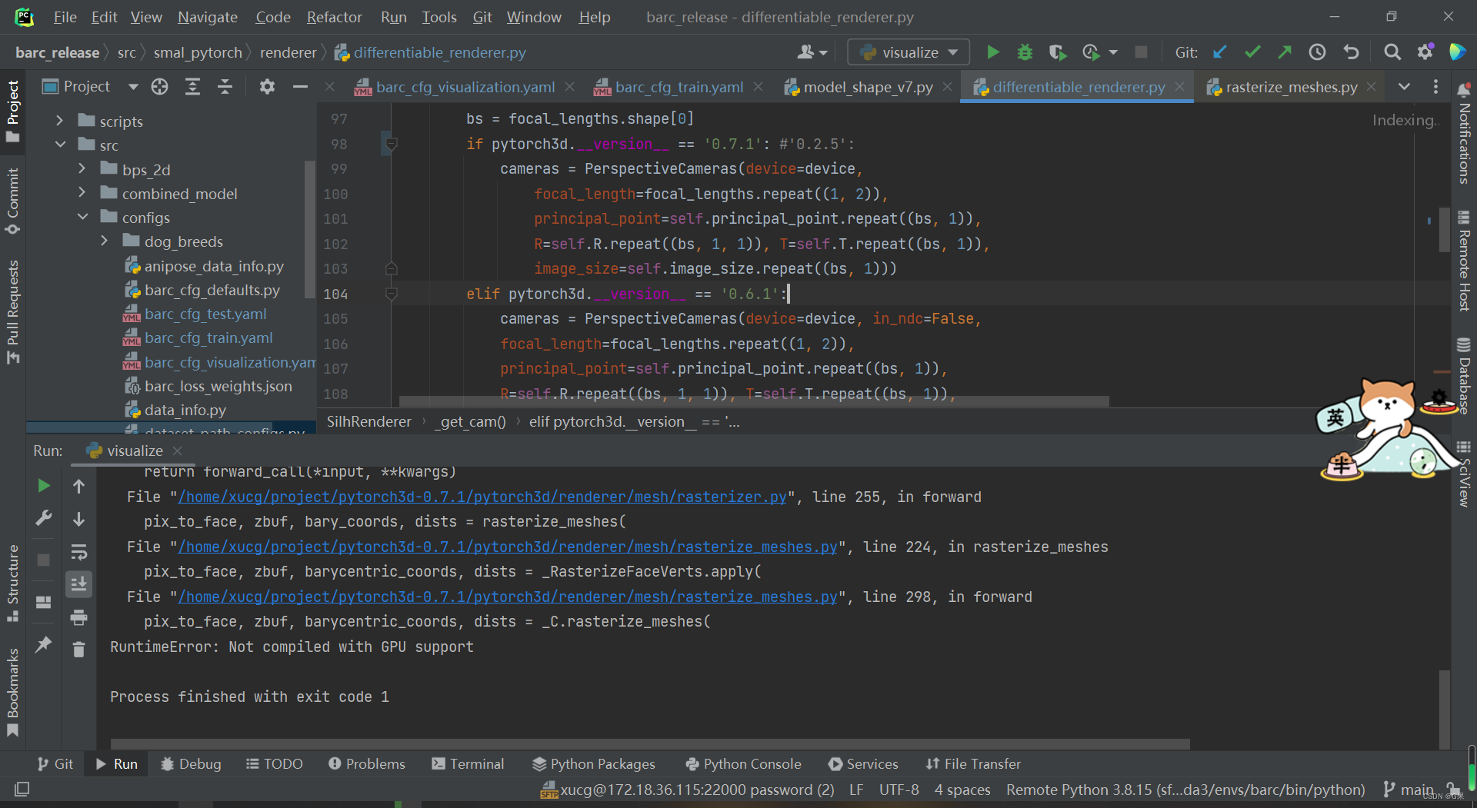Clear run output with trash icon
Viewport: 1477px width, 808px height.
pos(78,650)
